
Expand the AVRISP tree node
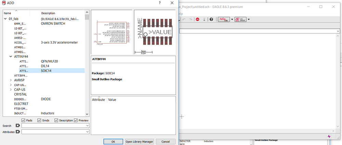tap(11, 80)
